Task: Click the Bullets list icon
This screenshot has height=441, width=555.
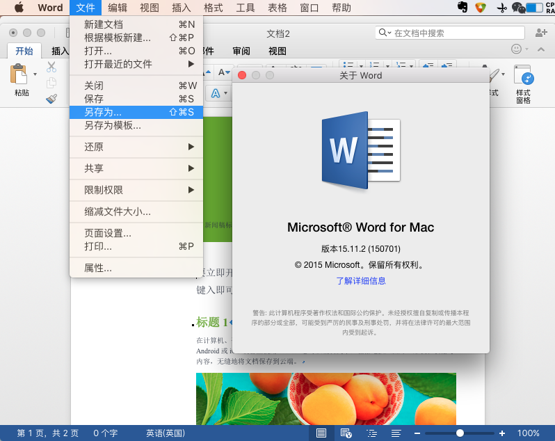Action: pyautogui.click(x=348, y=65)
